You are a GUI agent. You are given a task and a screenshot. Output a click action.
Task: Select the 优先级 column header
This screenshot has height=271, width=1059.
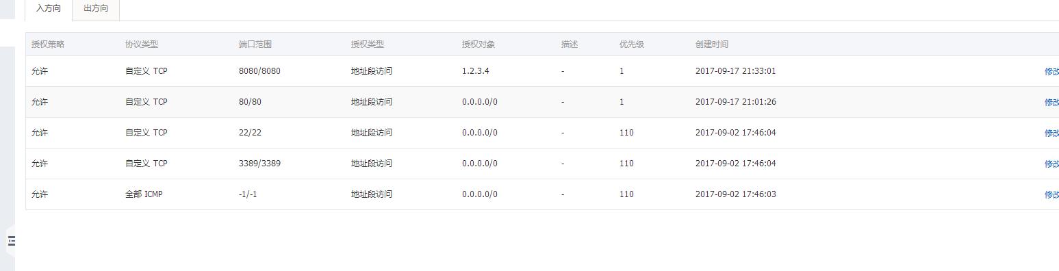click(632, 44)
